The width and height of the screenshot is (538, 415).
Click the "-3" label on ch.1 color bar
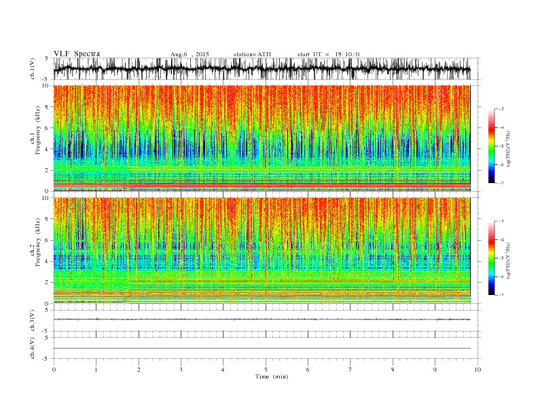coord(501,109)
